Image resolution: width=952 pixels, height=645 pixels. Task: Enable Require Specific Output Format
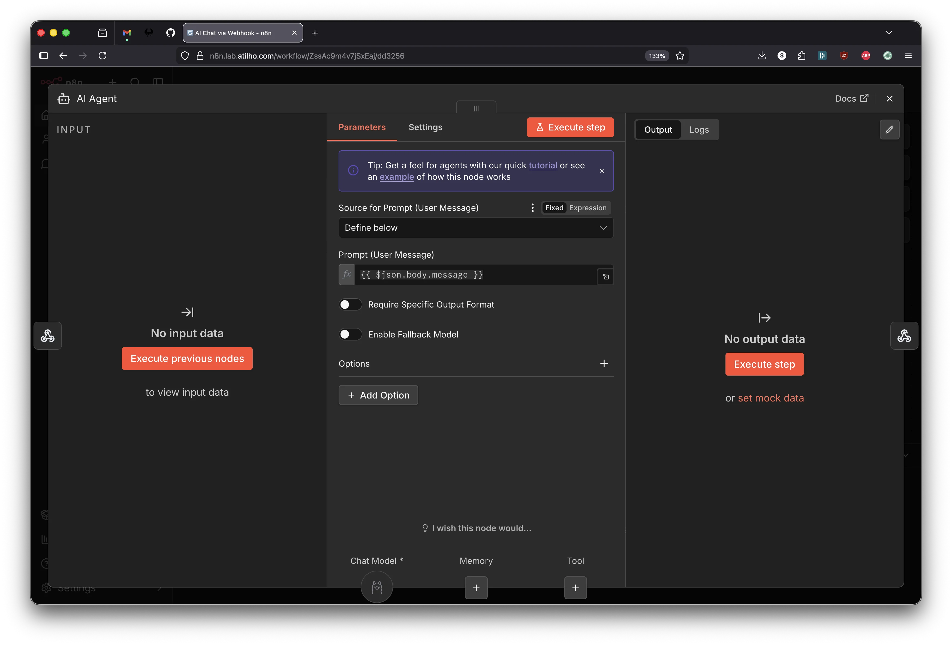click(350, 305)
